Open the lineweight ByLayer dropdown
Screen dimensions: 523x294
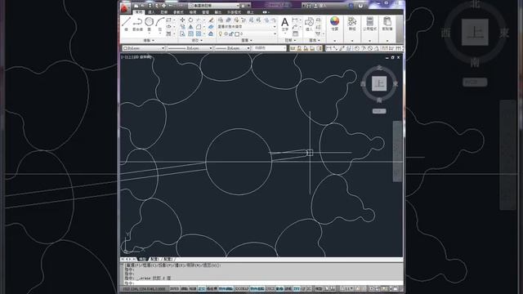tap(232, 48)
